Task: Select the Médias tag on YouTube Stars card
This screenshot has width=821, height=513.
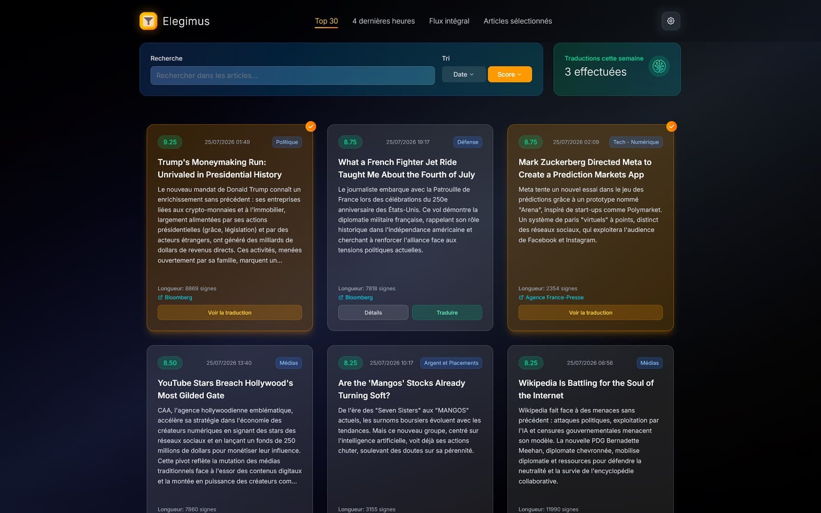Action: coord(288,363)
